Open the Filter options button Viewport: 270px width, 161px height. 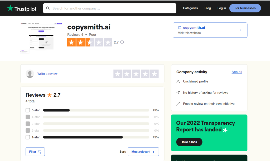point(35,152)
